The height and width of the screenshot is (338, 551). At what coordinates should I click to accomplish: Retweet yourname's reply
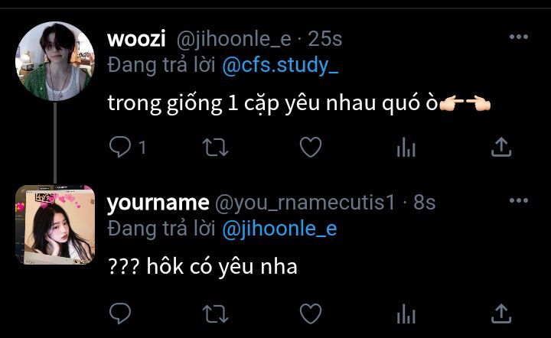click(215, 314)
